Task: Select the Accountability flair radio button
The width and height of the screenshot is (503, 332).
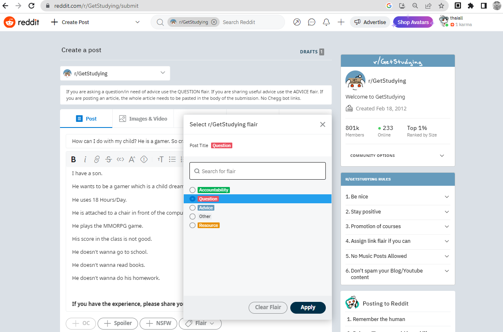Action: click(x=193, y=190)
